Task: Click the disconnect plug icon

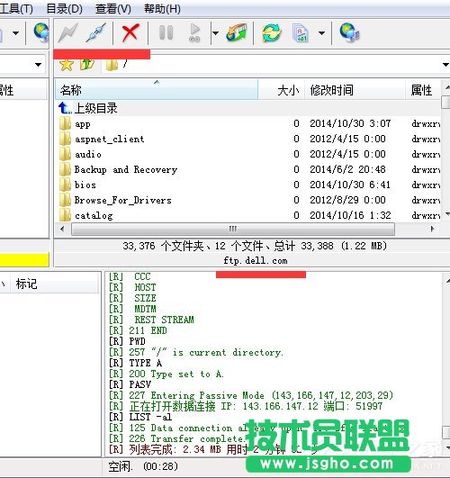Action: 96,32
